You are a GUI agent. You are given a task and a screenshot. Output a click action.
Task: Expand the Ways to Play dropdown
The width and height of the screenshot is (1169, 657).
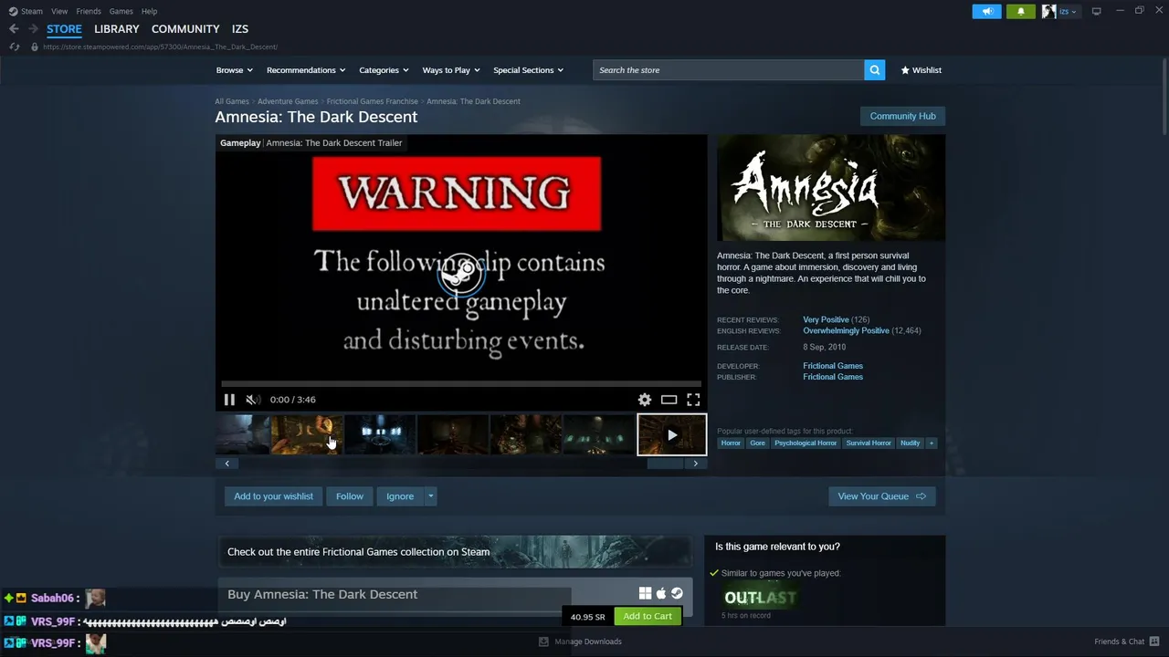(451, 70)
